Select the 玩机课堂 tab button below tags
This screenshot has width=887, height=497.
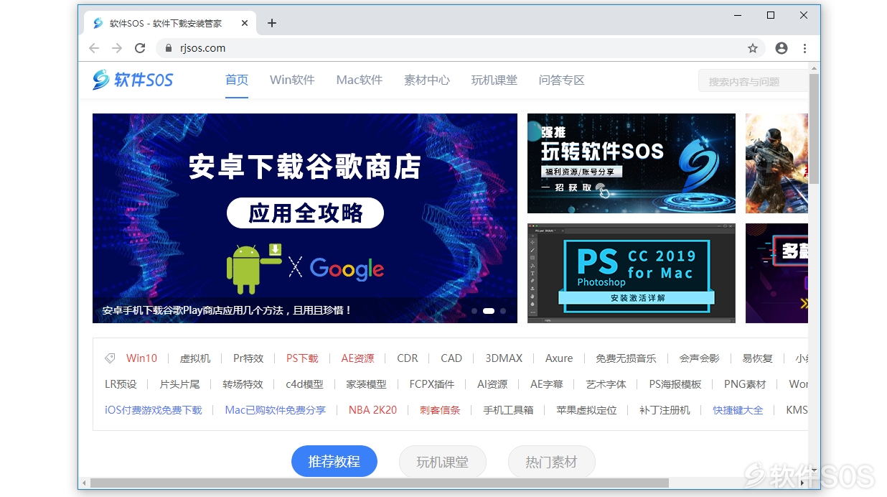pos(442,461)
